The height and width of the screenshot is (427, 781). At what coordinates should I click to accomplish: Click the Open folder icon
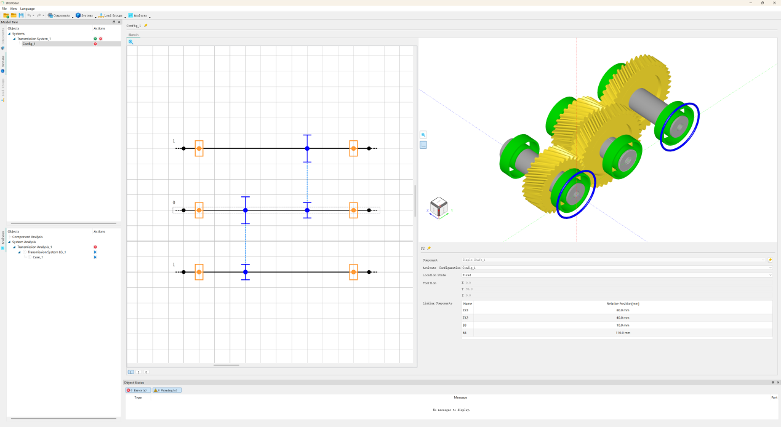tap(13, 15)
